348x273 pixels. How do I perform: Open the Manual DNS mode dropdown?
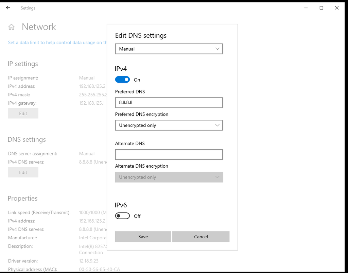click(169, 49)
